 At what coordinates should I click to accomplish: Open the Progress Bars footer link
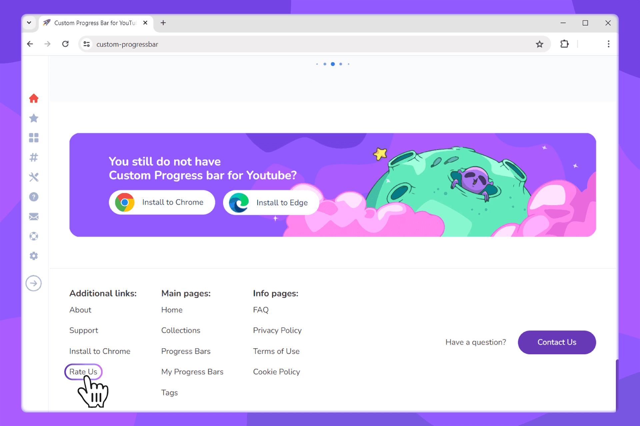(186, 351)
